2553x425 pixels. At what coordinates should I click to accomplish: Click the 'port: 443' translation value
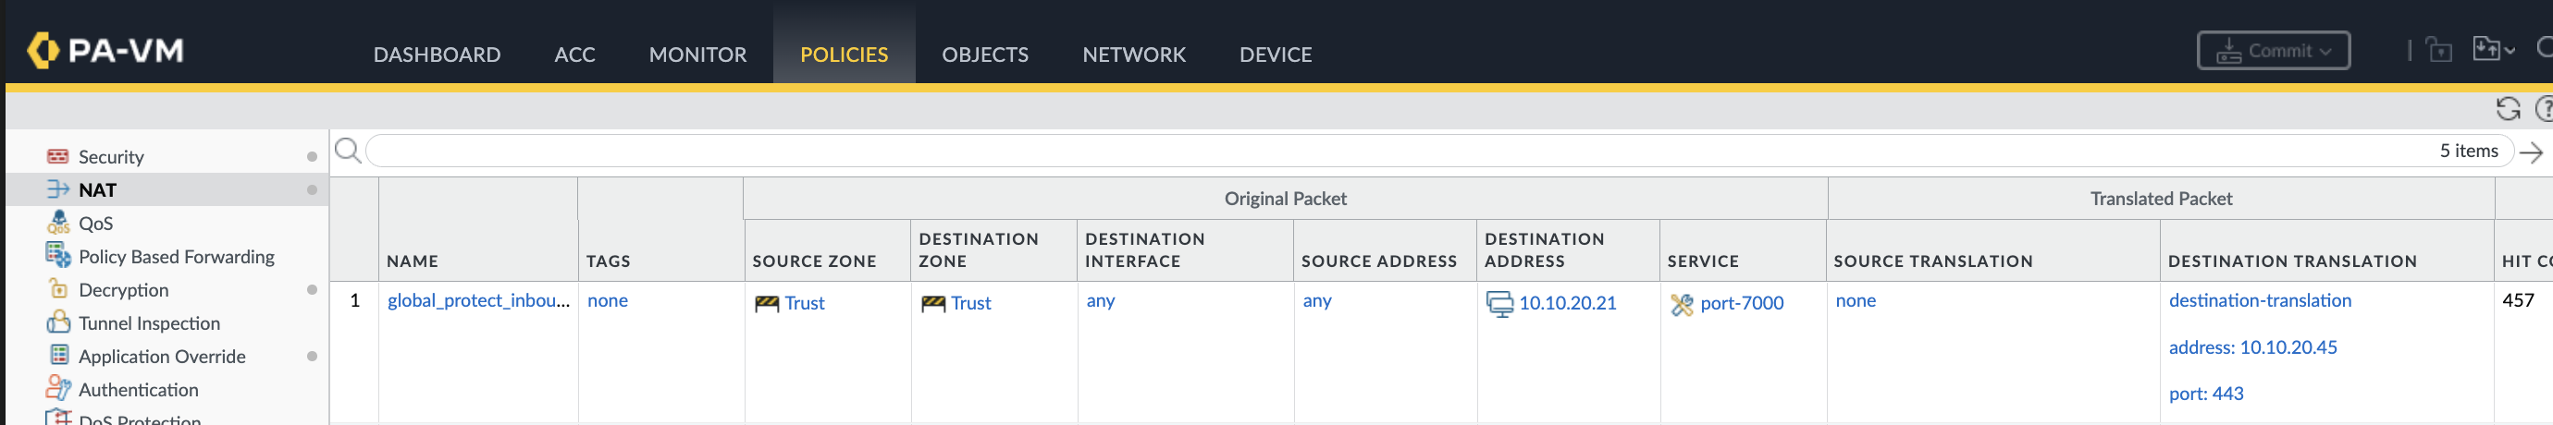pos(2206,394)
